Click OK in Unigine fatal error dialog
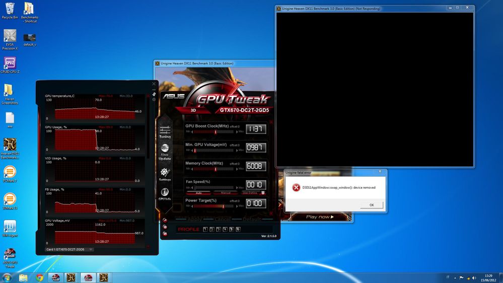Screen dimensions: 503x283 [x=372, y=205]
